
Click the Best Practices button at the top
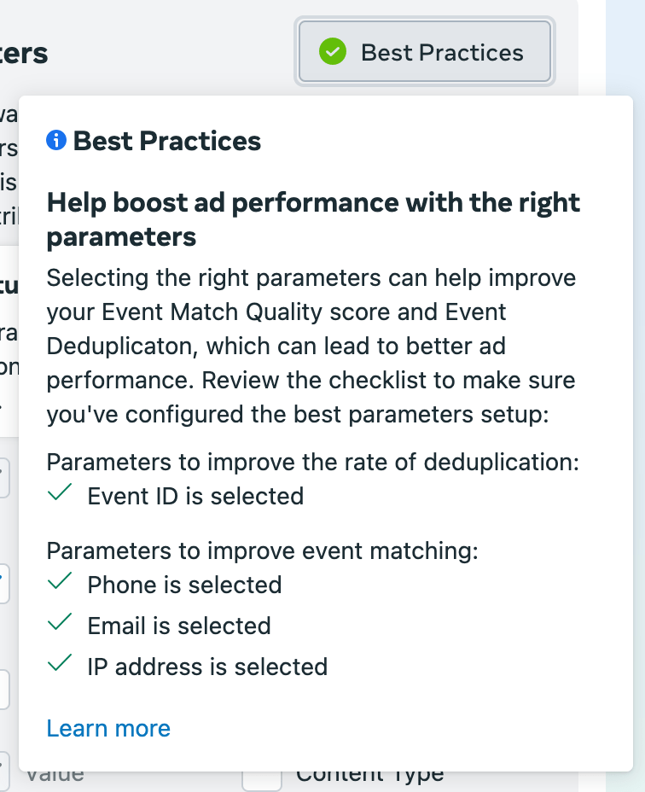click(x=424, y=51)
